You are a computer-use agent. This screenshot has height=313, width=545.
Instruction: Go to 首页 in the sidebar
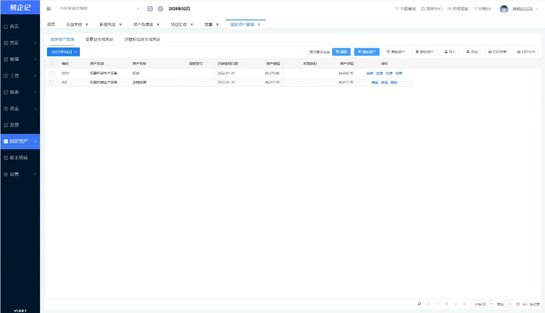pyautogui.click(x=20, y=26)
